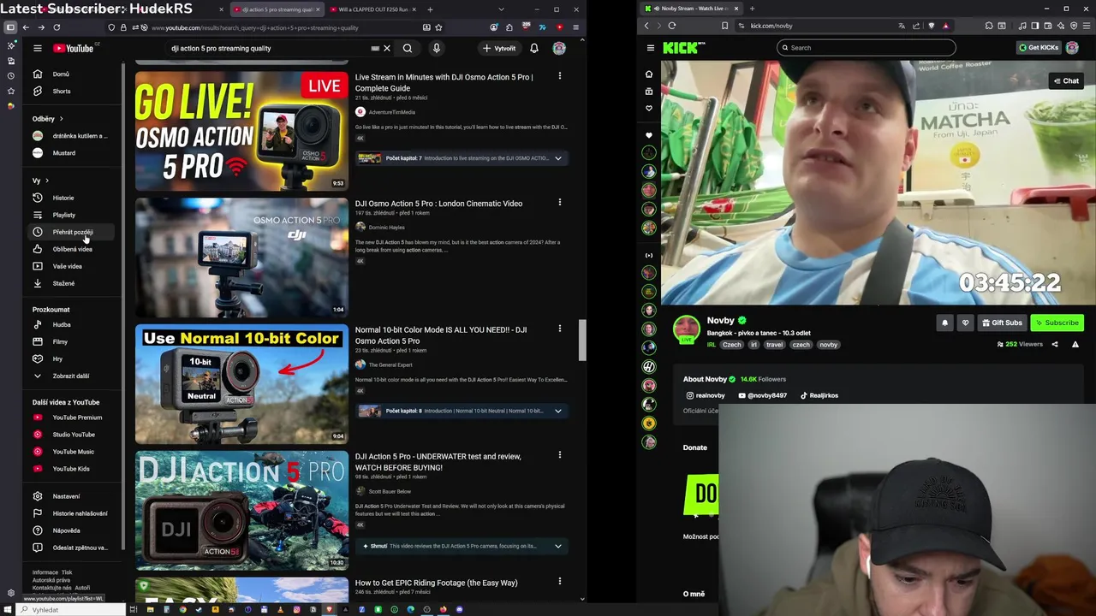Click the Vytvořit create button

(x=499, y=49)
